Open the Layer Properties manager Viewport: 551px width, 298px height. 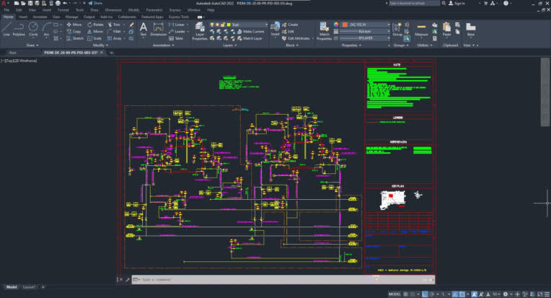pos(200,30)
